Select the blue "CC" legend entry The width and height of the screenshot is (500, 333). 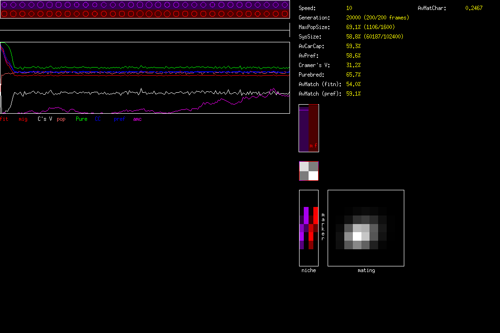[98, 119]
